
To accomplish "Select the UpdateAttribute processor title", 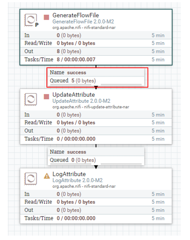I will pos(74,95).
